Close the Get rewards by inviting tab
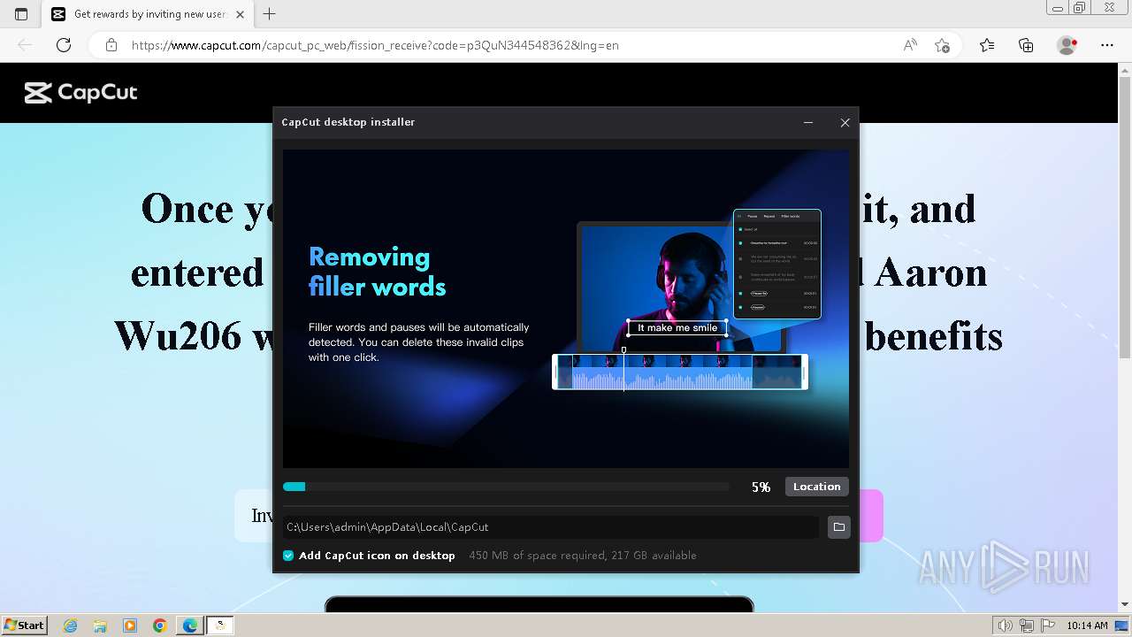This screenshot has height=637, width=1132. tap(240, 14)
